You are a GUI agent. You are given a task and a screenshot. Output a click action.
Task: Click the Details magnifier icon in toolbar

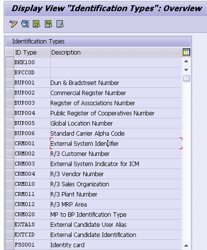[25, 24]
